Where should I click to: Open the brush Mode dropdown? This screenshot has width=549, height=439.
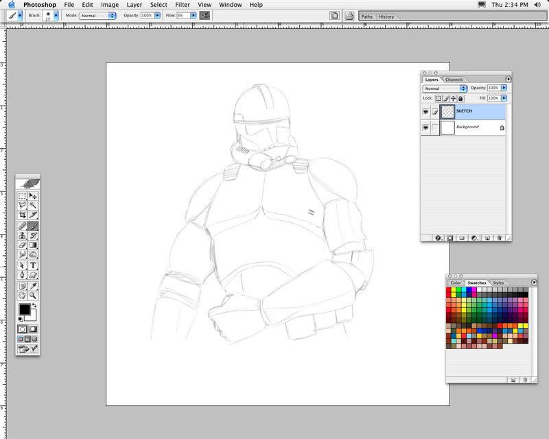[97, 16]
